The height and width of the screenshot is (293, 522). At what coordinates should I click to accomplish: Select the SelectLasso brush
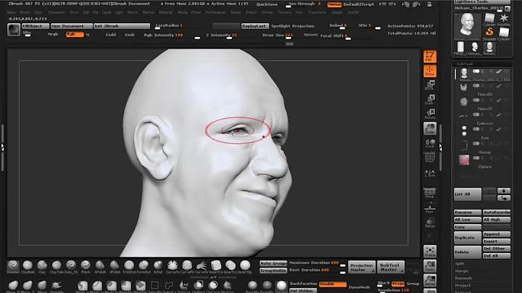pos(169,286)
